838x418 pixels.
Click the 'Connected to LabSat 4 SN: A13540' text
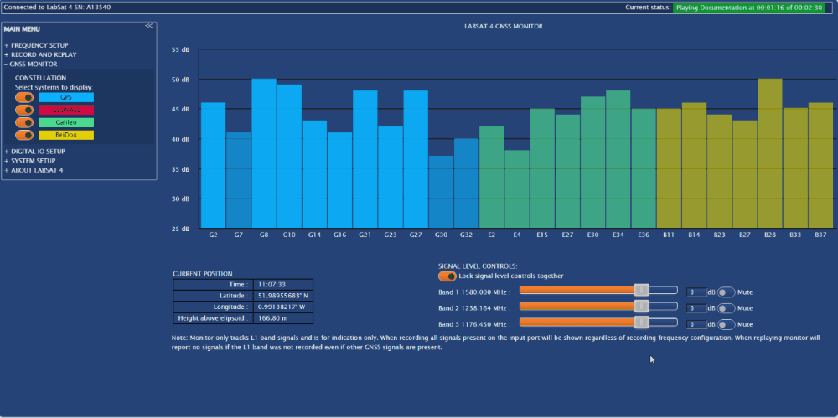pos(58,8)
